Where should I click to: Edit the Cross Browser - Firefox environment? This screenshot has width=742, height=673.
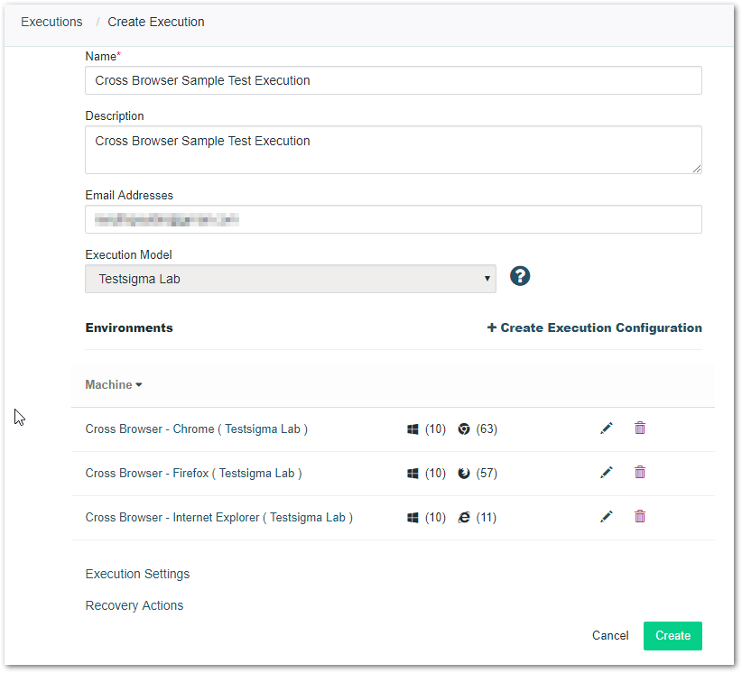pyautogui.click(x=606, y=473)
